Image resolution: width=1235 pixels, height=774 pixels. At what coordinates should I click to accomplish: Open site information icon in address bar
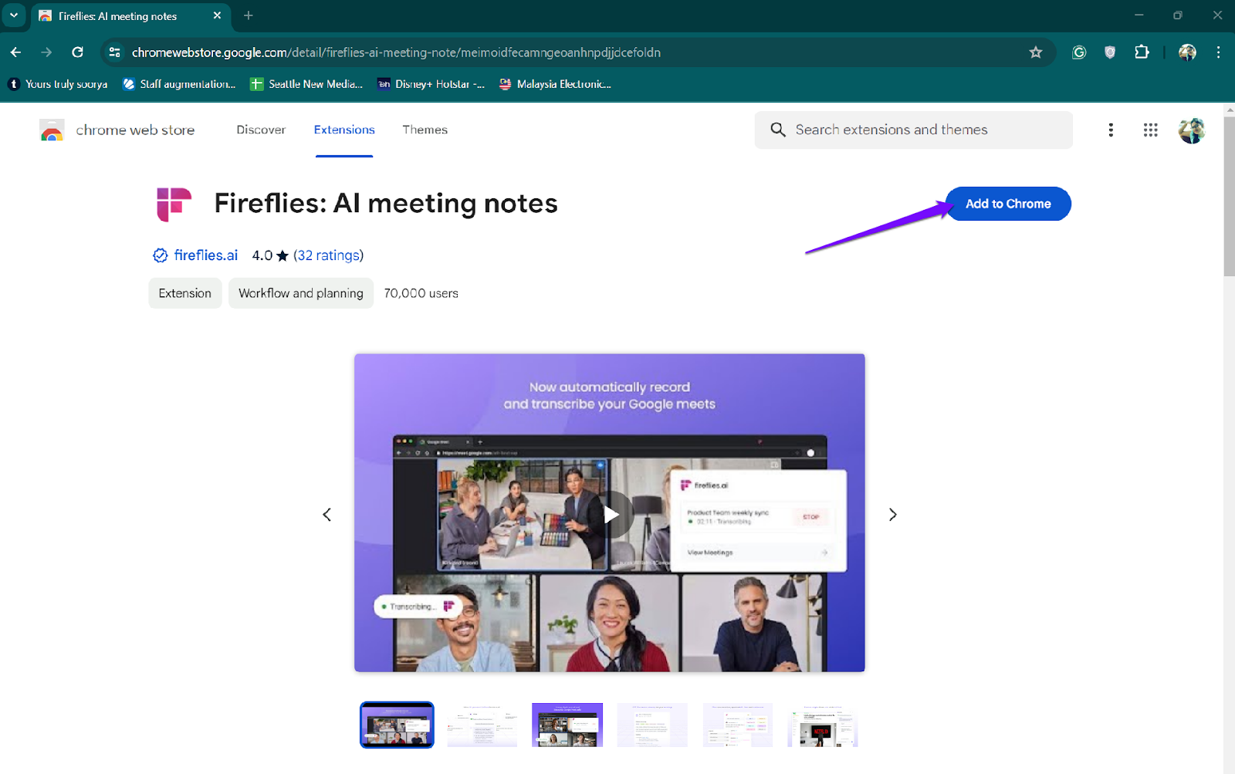pyautogui.click(x=115, y=52)
